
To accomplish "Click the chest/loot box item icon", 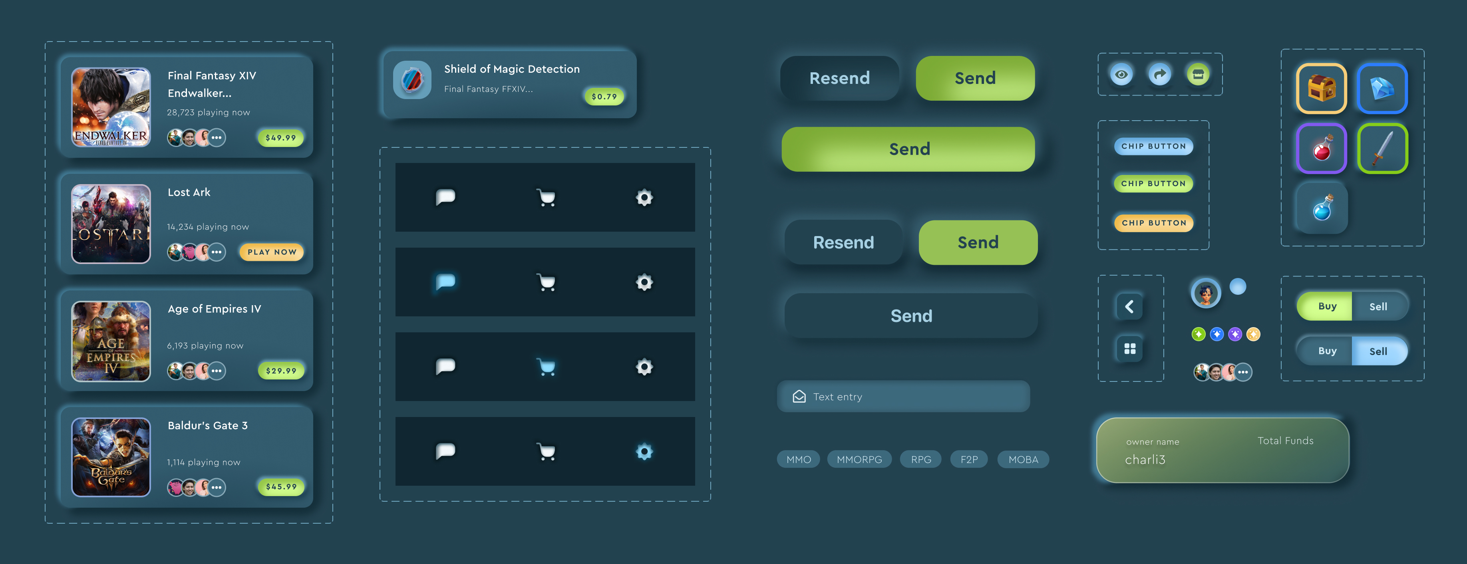I will pyautogui.click(x=1320, y=87).
